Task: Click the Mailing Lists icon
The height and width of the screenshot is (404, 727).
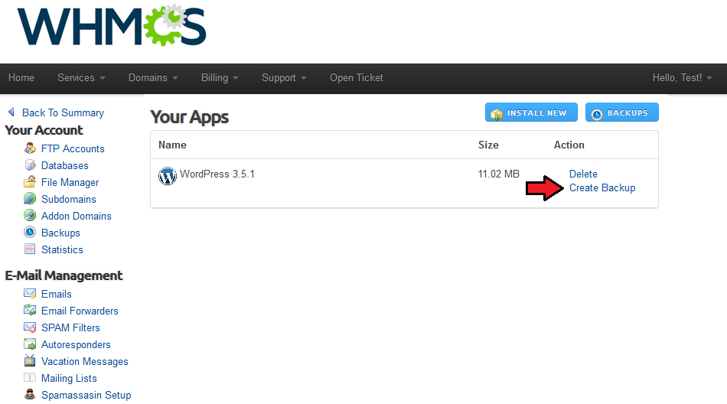Action: coord(30,377)
